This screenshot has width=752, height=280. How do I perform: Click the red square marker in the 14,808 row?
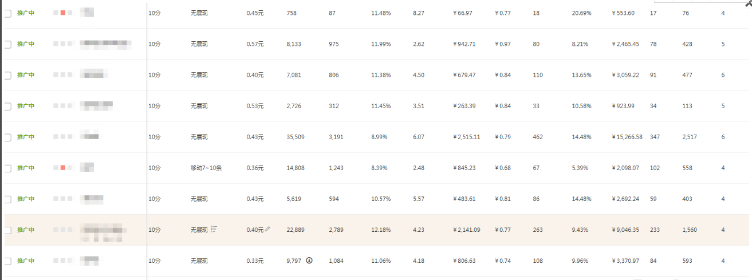click(63, 167)
